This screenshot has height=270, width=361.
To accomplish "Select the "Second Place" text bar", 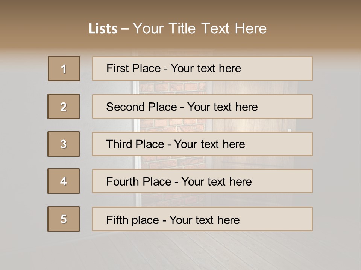I will click(x=202, y=106).
